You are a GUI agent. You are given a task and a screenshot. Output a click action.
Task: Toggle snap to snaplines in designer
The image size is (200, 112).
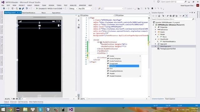tap(20, 99)
